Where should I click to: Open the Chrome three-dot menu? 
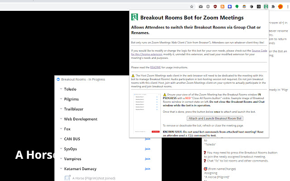288,7
